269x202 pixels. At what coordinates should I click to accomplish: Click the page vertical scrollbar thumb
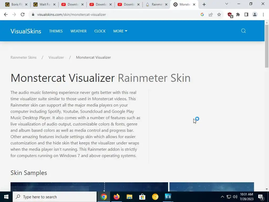tap(267, 46)
